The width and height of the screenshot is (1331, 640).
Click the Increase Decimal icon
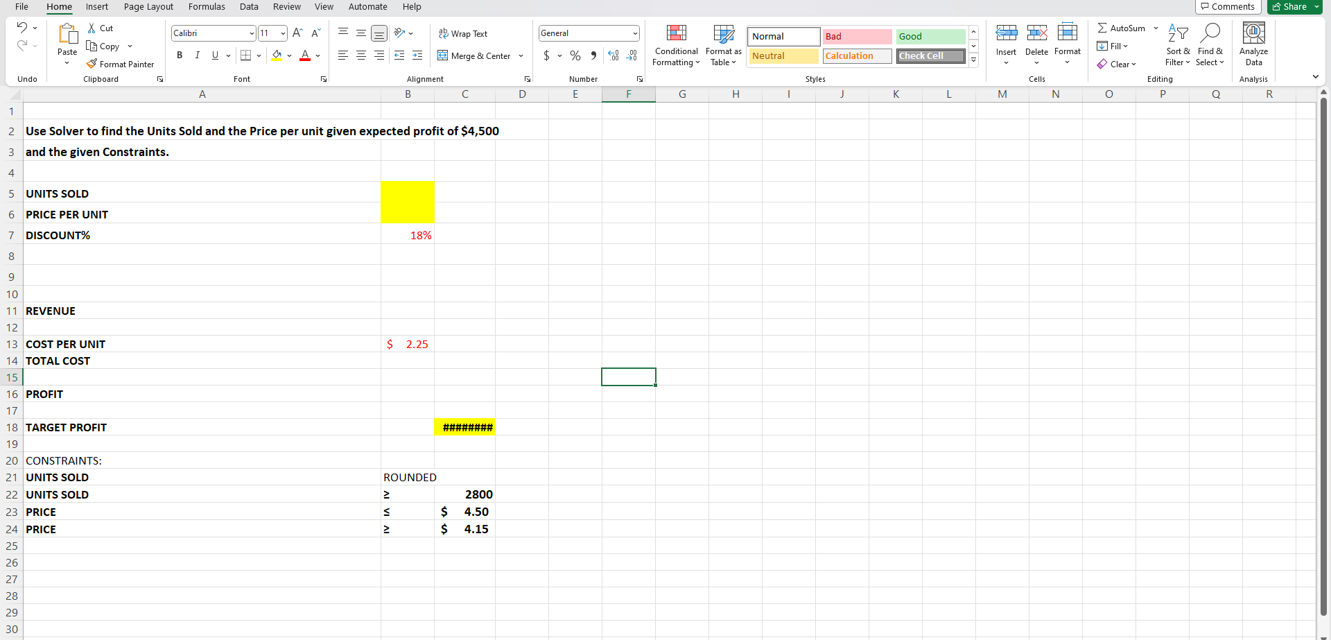pos(613,55)
